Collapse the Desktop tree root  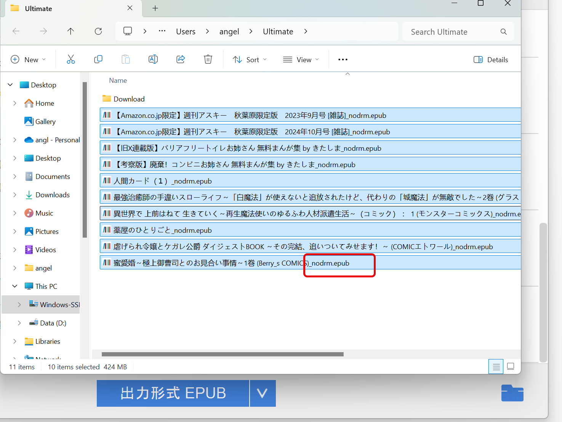click(10, 85)
